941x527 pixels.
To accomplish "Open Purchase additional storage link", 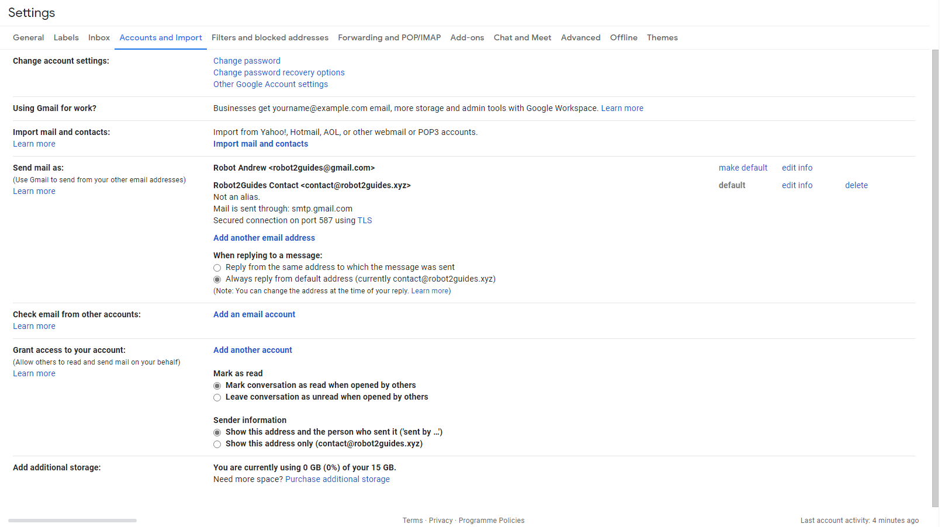I will click(337, 479).
